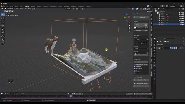Select the Select Box tool

[3, 15]
